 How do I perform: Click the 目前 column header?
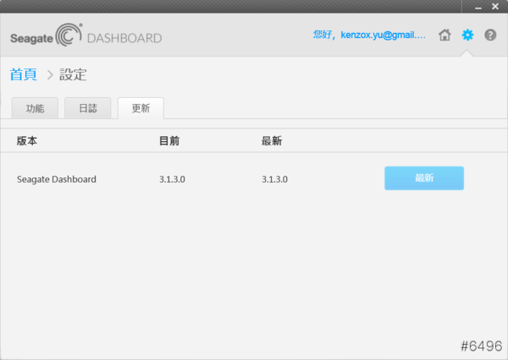tap(169, 140)
